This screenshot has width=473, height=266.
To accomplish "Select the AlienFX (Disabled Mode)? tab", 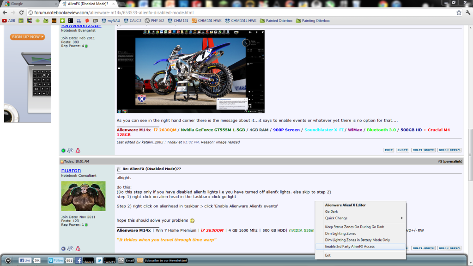I will click(87, 4).
